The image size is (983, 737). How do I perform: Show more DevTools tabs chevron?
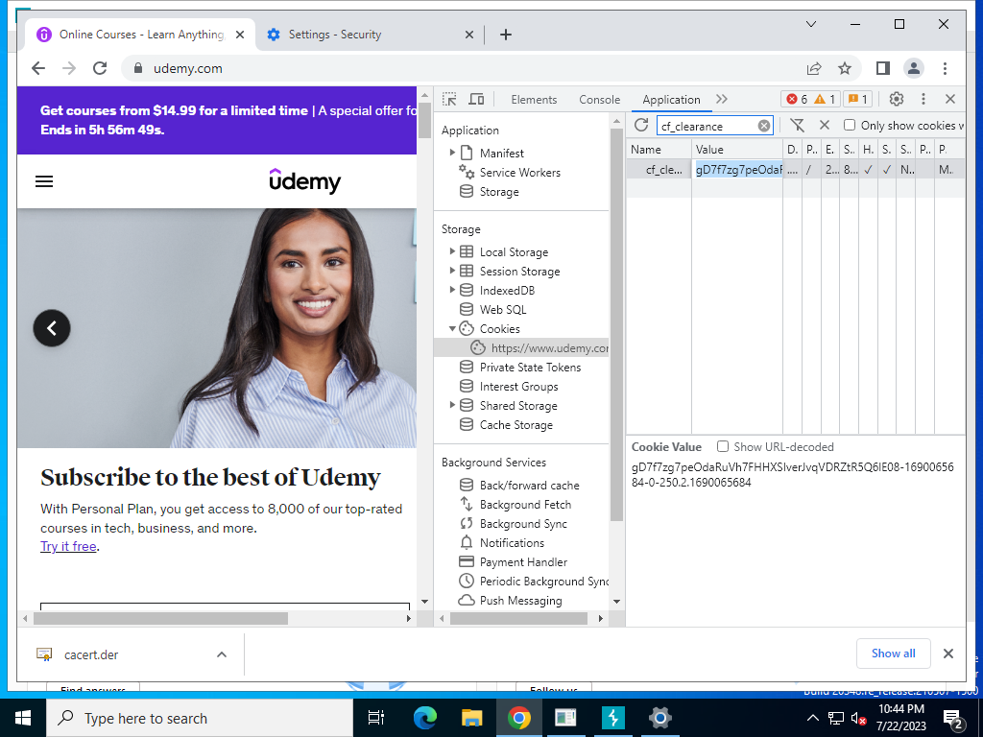pos(722,99)
